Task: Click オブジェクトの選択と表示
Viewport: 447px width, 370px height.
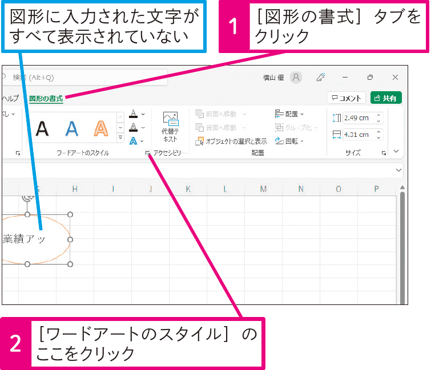Action: coord(231,141)
